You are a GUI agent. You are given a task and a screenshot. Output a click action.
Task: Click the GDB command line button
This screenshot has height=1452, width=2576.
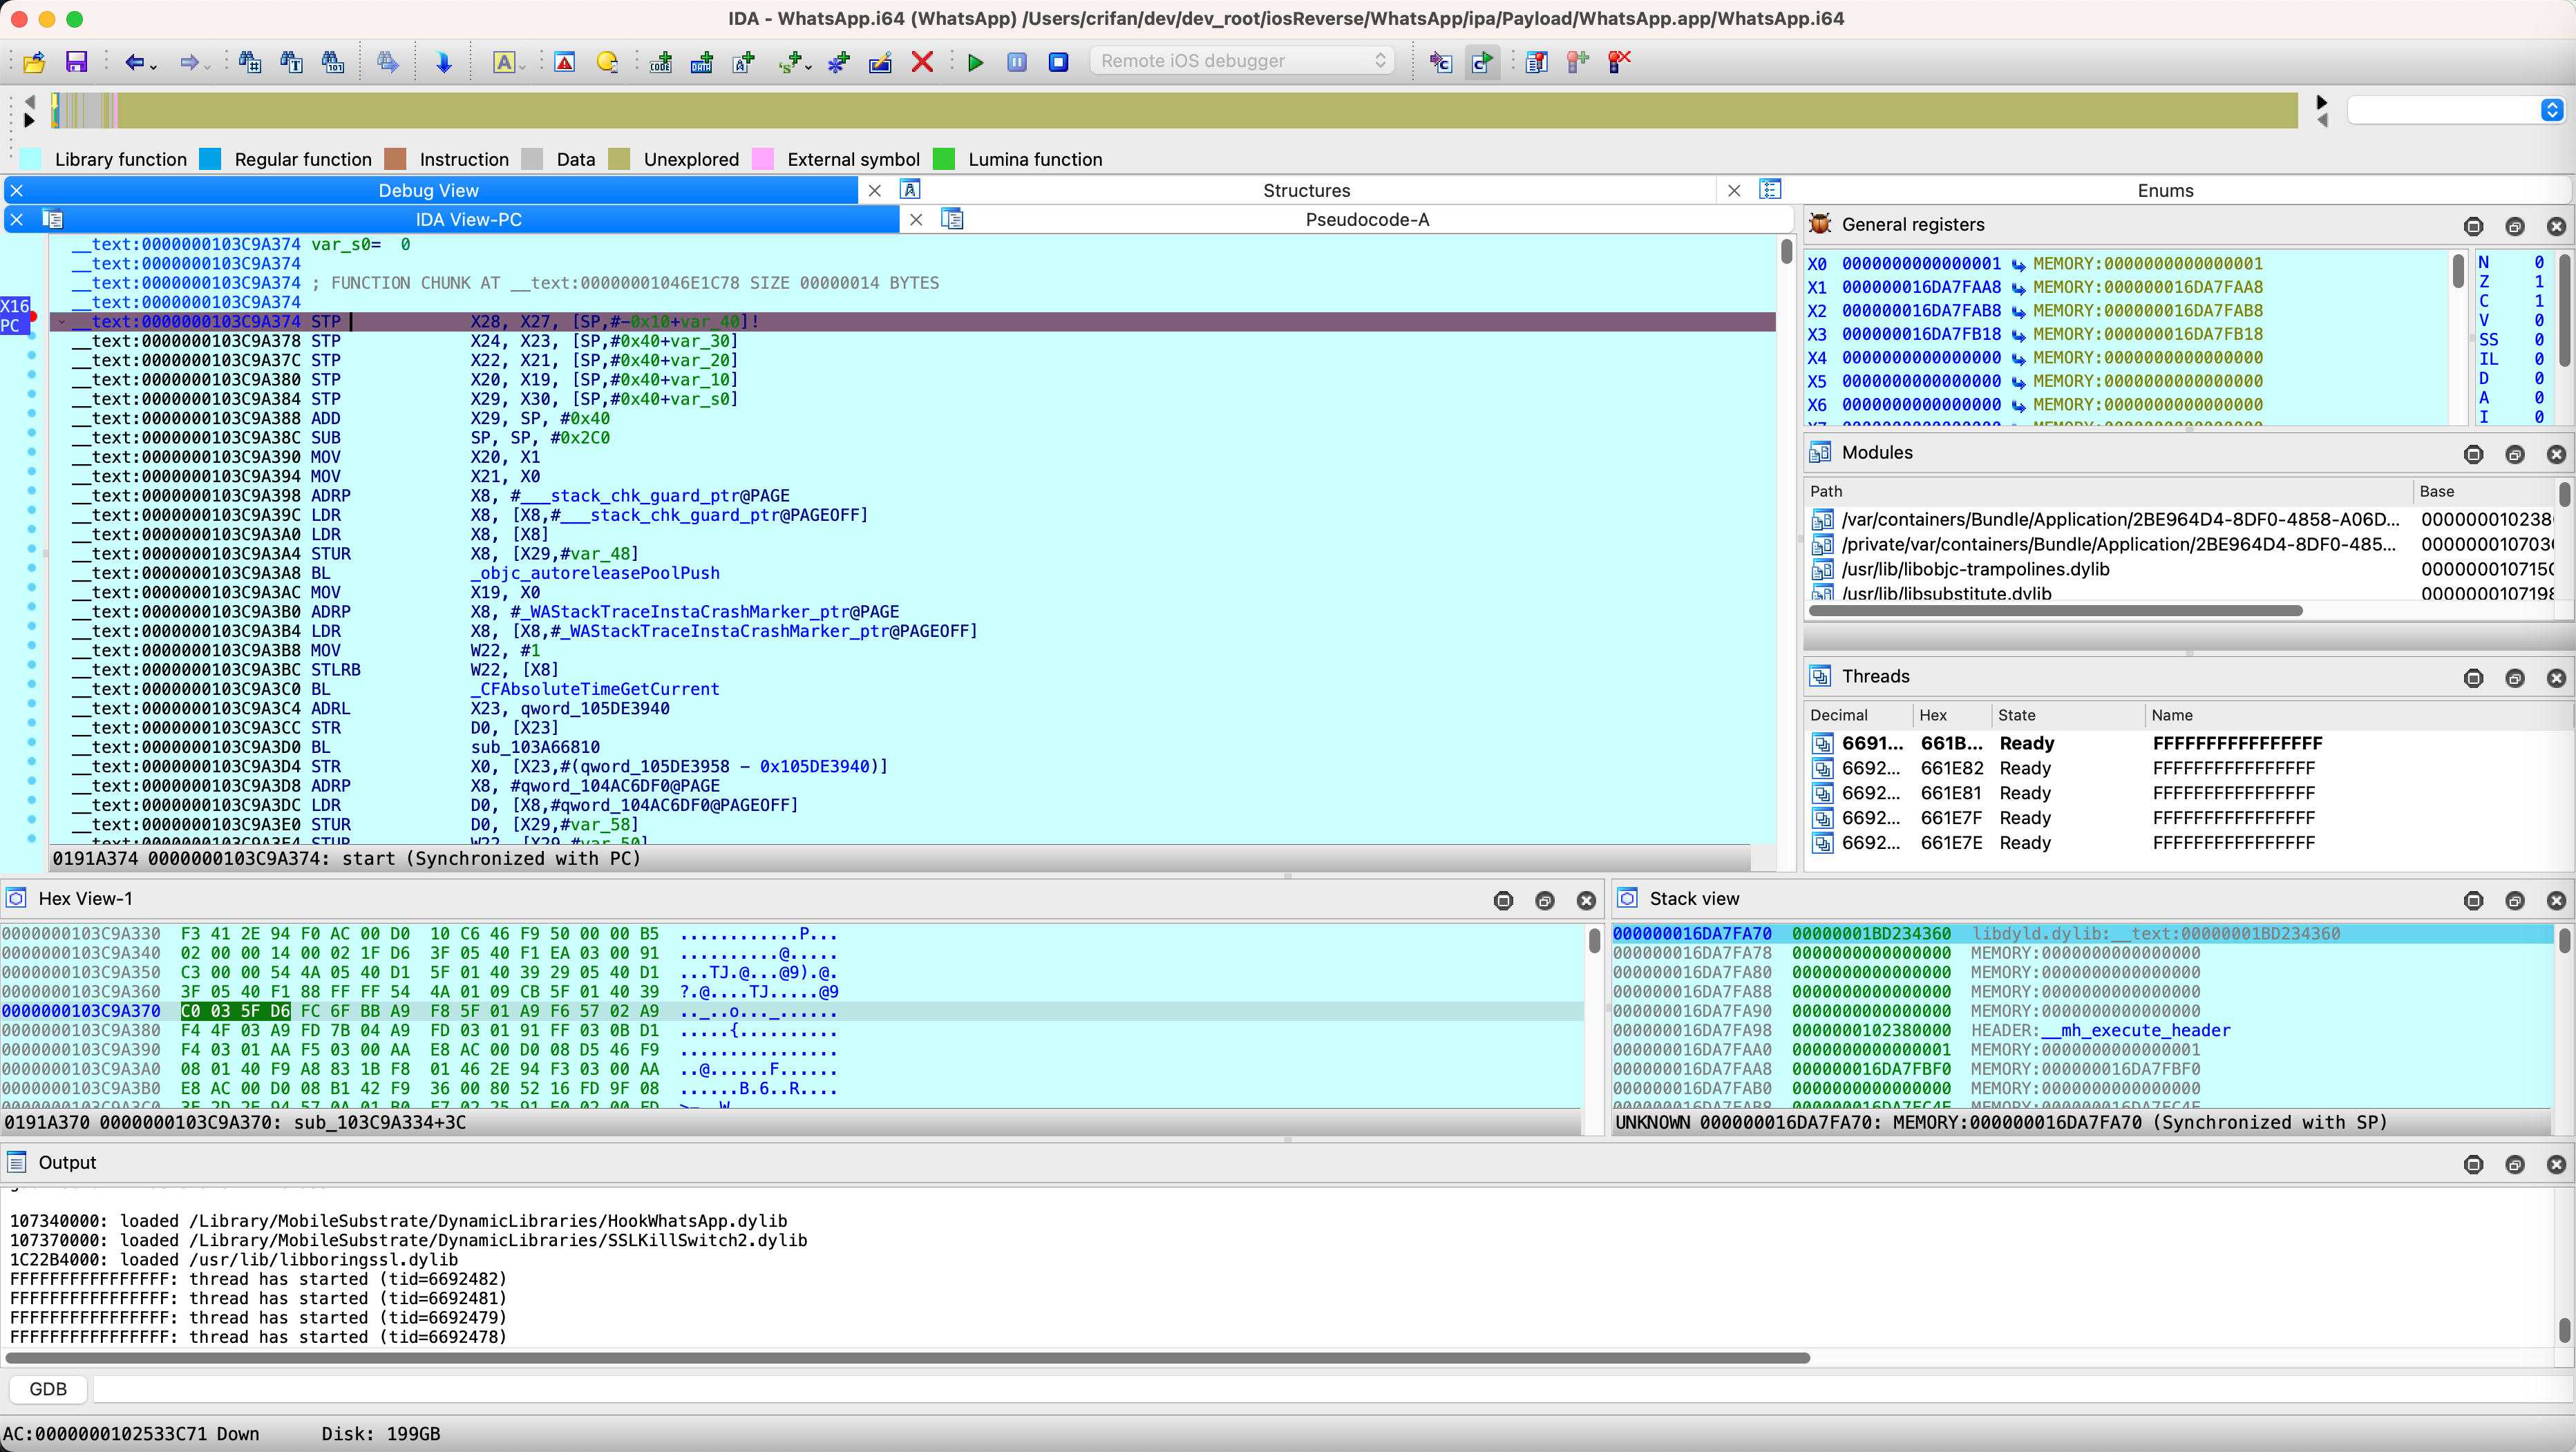48,1389
